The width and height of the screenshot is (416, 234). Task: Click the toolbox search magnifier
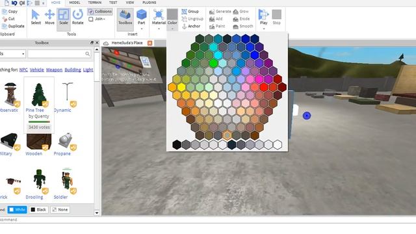[x=87, y=54]
